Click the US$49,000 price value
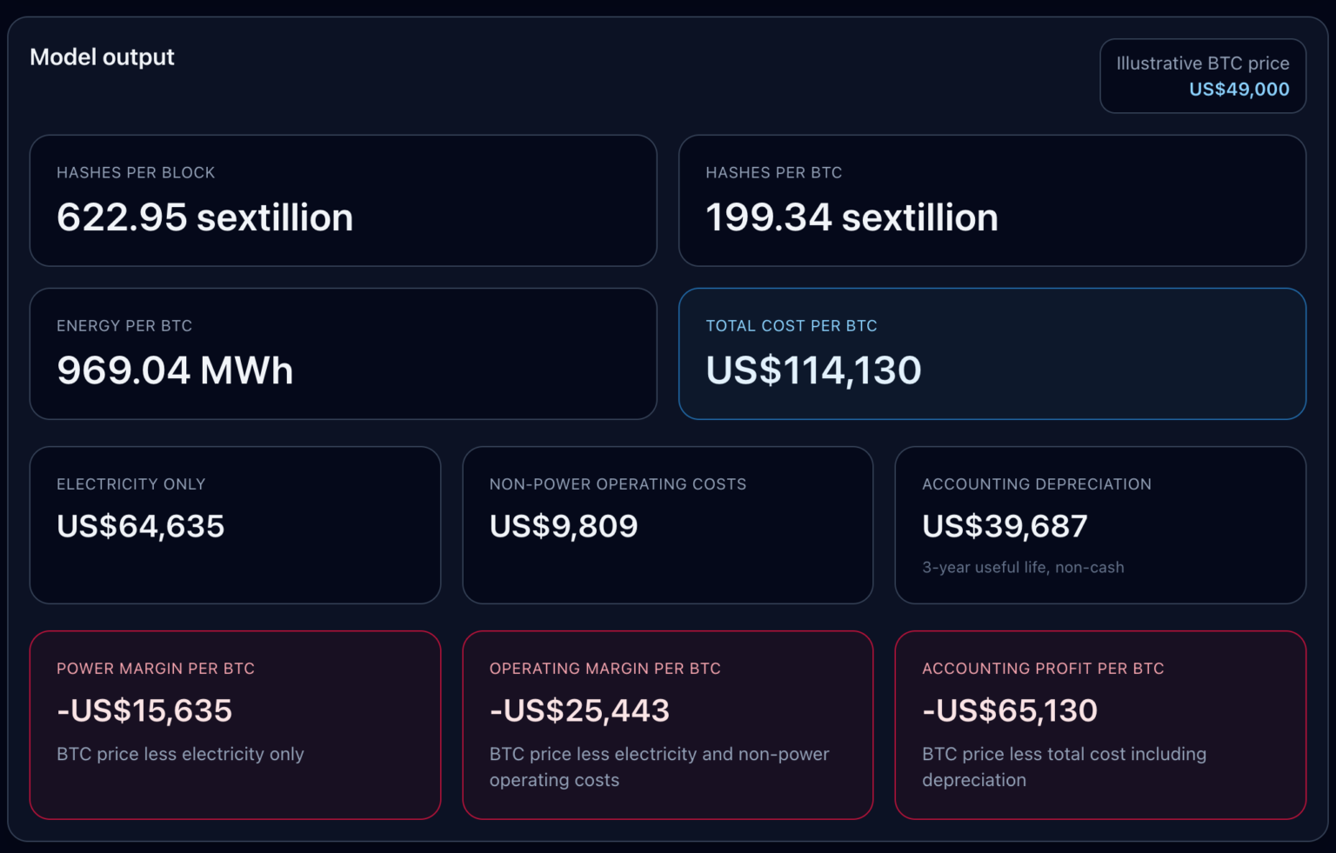Screen dimensions: 1336x853 point(1239,89)
